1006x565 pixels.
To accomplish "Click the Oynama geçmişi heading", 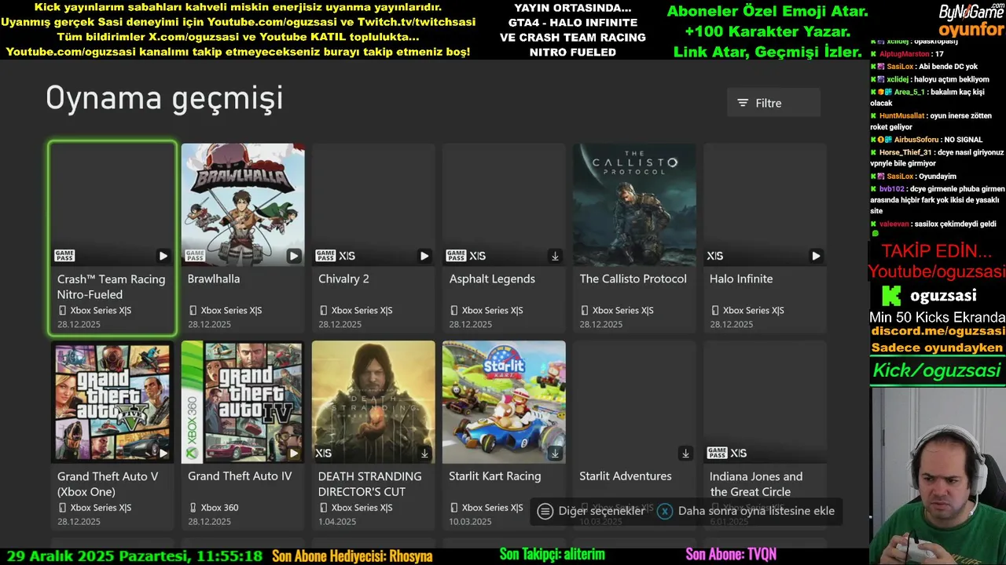I will 164,99.
